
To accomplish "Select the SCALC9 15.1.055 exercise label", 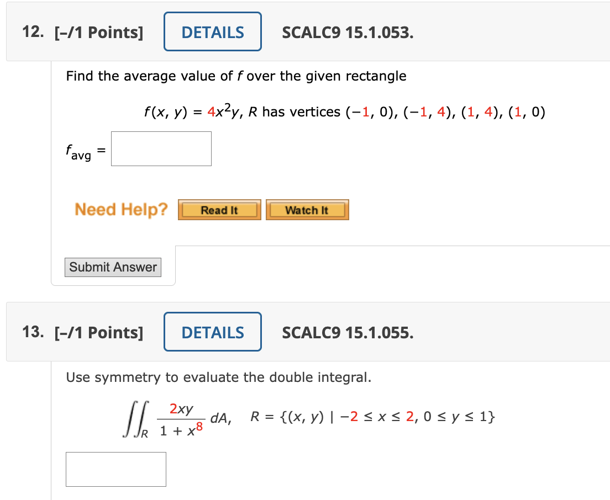I will point(348,333).
